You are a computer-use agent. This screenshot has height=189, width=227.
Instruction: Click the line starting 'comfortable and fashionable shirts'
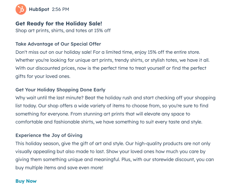tap(108, 122)
